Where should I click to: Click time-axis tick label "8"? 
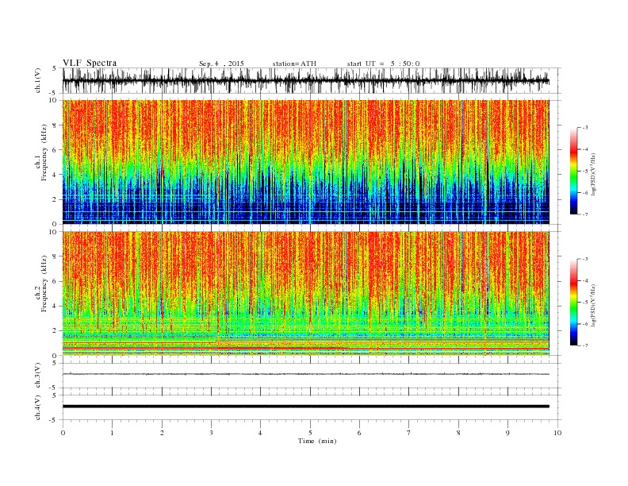pyautogui.click(x=458, y=433)
